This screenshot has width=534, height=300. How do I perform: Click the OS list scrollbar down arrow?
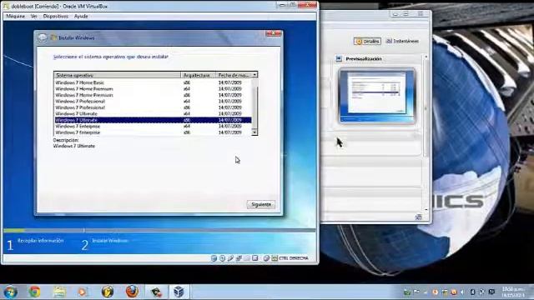[254, 132]
